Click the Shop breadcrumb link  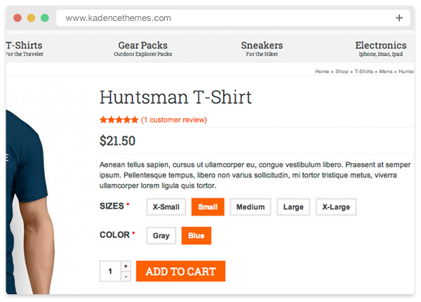(342, 72)
